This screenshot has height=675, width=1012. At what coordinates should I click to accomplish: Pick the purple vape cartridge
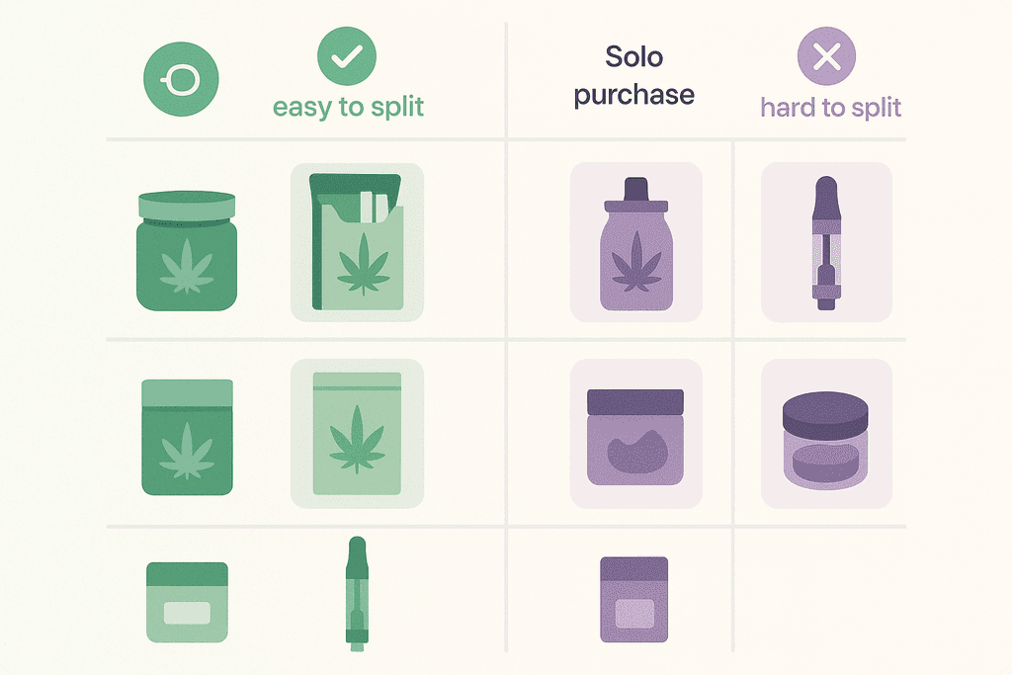pos(826,242)
